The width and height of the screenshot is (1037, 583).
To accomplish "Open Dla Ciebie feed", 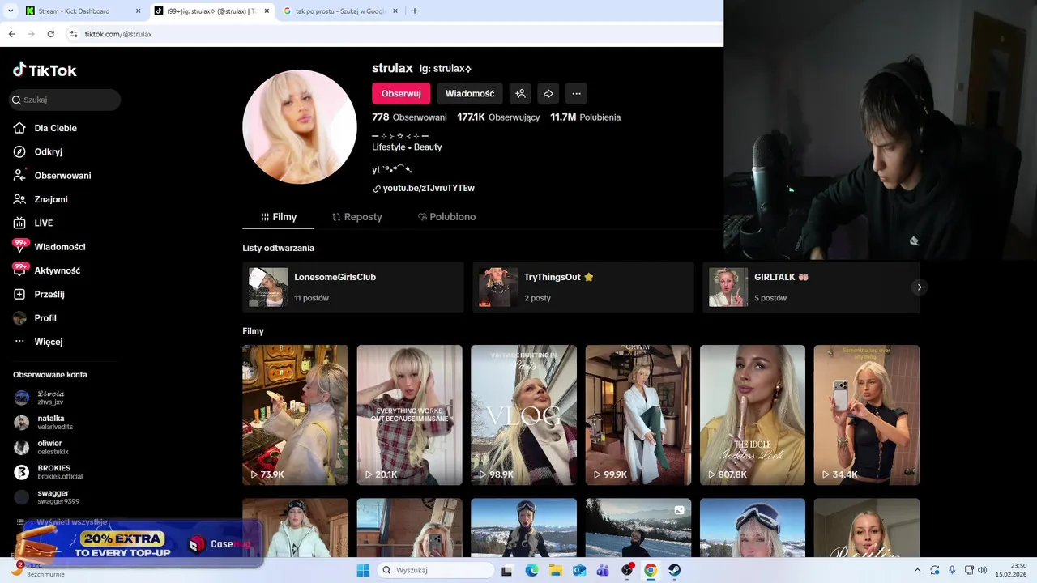I will [55, 128].
